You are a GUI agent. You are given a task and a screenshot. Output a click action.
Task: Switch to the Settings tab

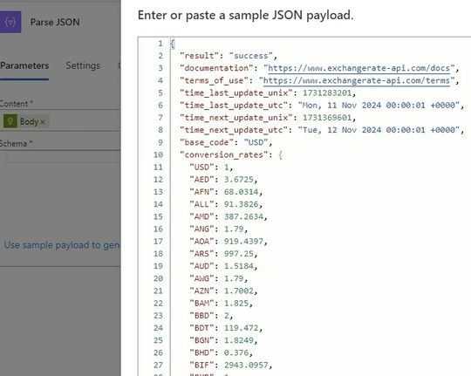83,65
